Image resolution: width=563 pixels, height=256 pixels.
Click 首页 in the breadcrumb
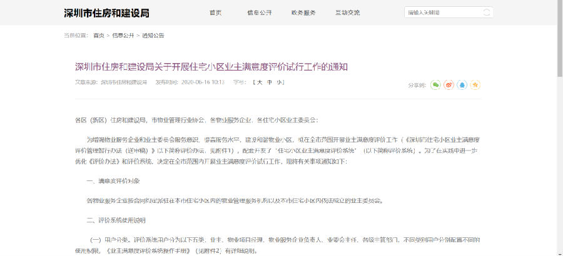click(x=99, y=36)
